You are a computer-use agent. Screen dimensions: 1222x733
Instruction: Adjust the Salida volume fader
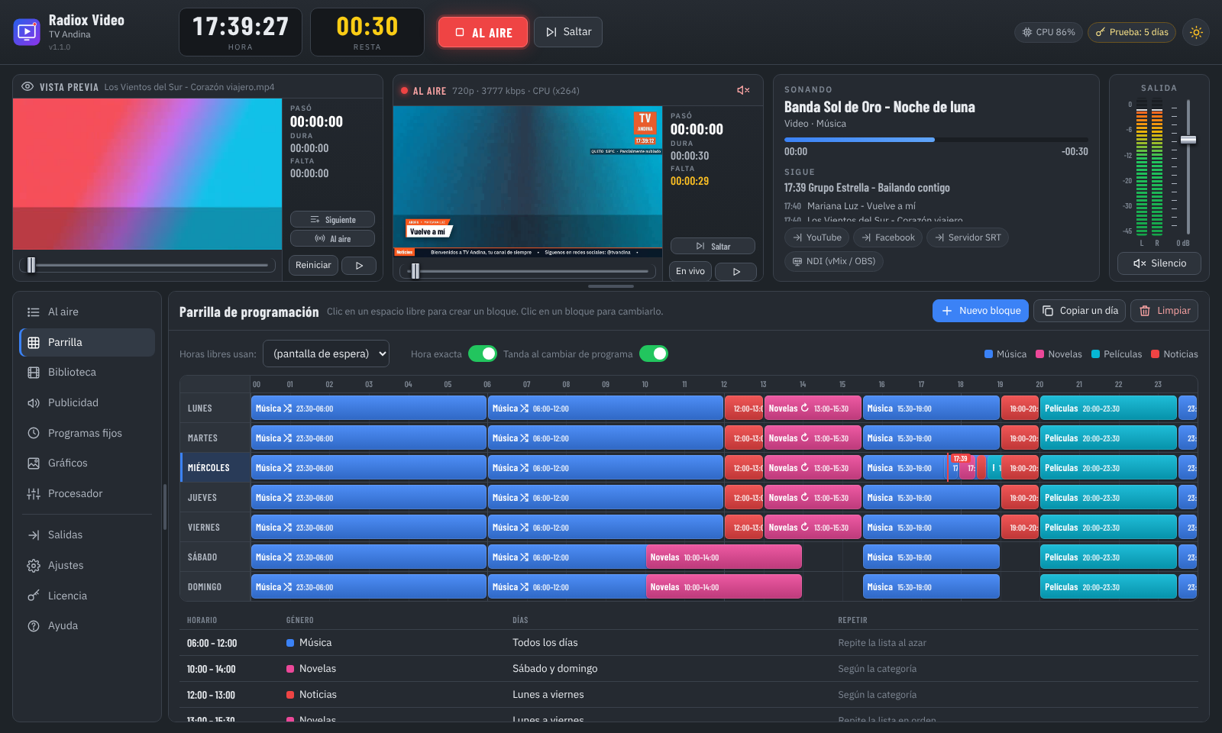pyautogui.click(x=1188, y=140)
